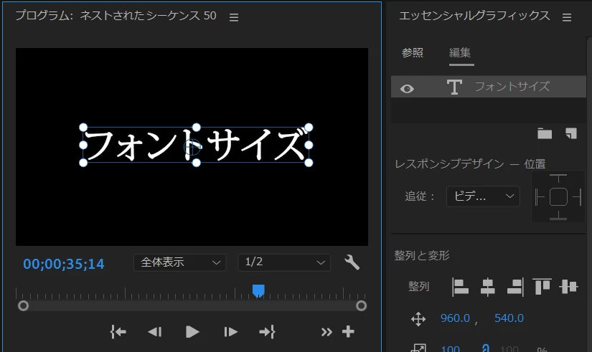Screen dimensions: 592x352
Task: Switch to the 編集 tab
Action: coord(460,53)
